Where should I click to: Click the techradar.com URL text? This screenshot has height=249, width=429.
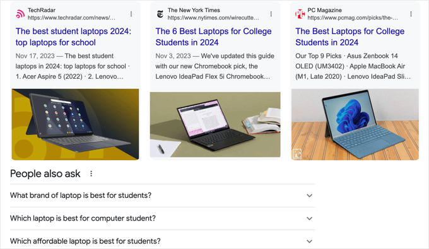(x=71, y=18)
